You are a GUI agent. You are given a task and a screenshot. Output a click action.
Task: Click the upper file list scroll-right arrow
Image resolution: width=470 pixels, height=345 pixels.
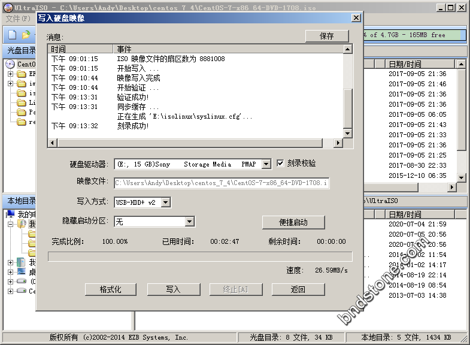[452, 187]
